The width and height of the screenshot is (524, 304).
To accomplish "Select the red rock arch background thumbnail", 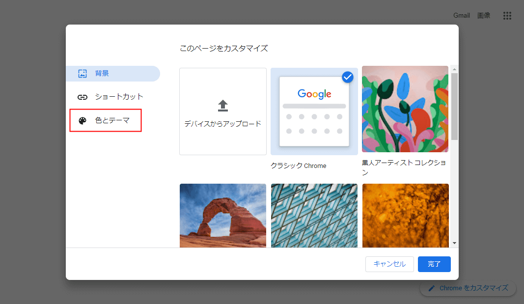I will click(223, 216).
